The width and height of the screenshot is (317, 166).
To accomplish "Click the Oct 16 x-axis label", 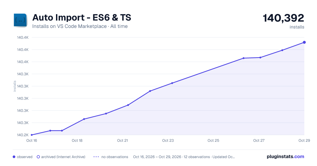I will [31, 140].
